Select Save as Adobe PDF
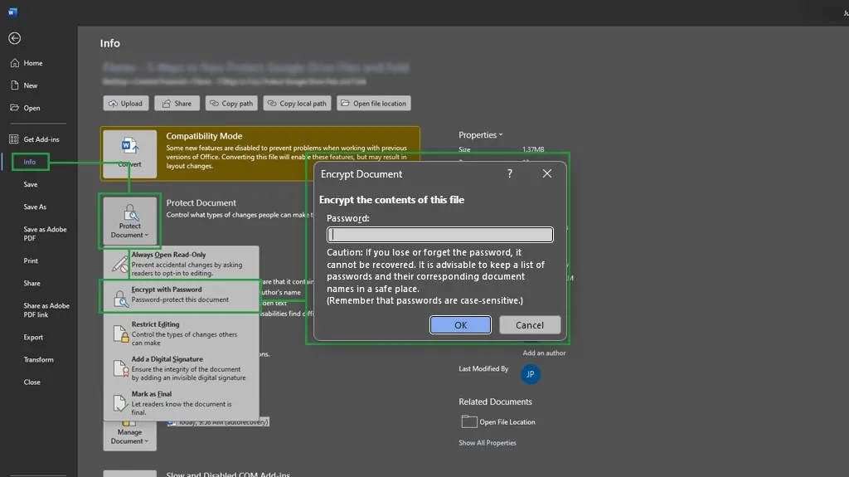The height and width of the screenshot is (477, 849). 45,234
